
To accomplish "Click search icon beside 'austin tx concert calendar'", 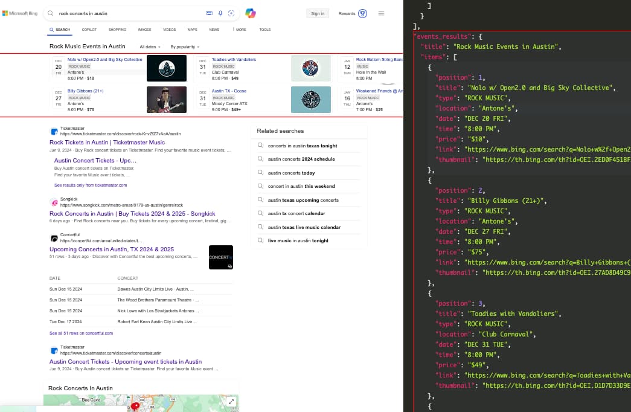I will click(x=260, y=213).
